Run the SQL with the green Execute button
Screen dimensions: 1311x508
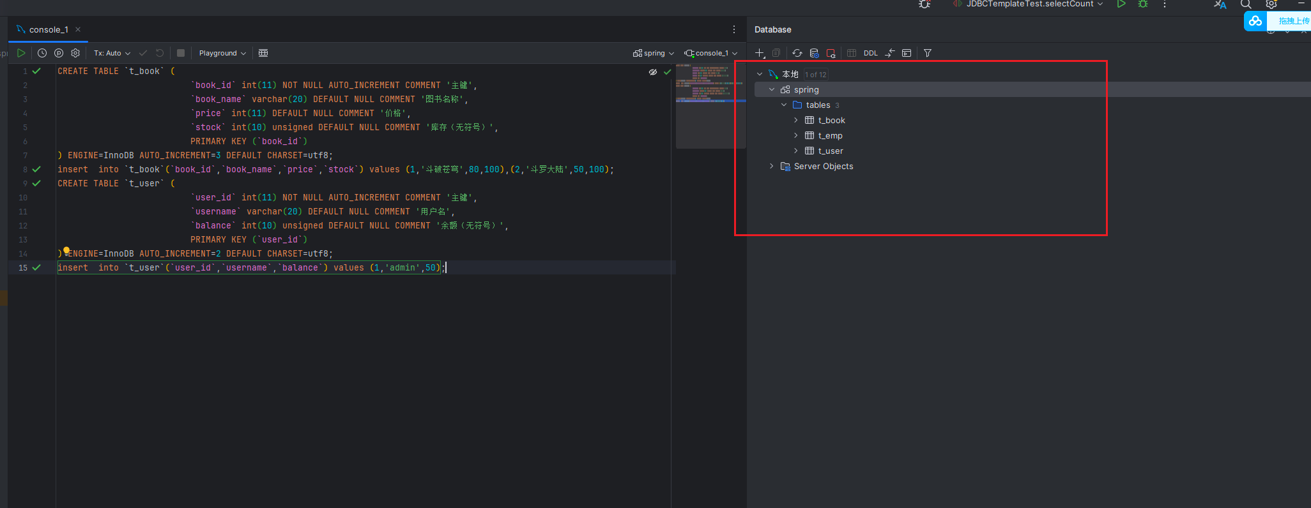pyautogui.click(x=21, y=53)
